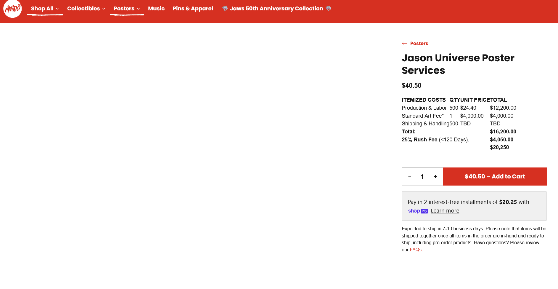Click Production & Labor row label
The height and width of the screenshot is (289, 558).
(x=424, y=108)
